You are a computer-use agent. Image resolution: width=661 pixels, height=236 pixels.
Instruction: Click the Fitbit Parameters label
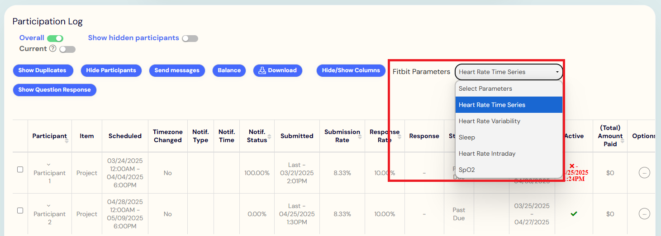[x=421, y=72]
